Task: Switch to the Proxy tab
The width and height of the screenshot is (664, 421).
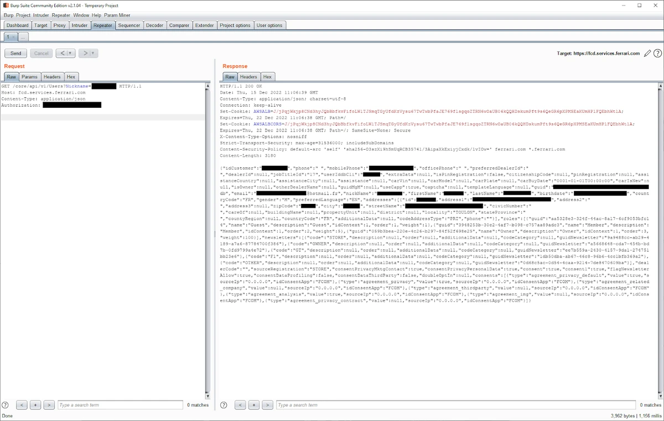Action: [x=59, y=25]
